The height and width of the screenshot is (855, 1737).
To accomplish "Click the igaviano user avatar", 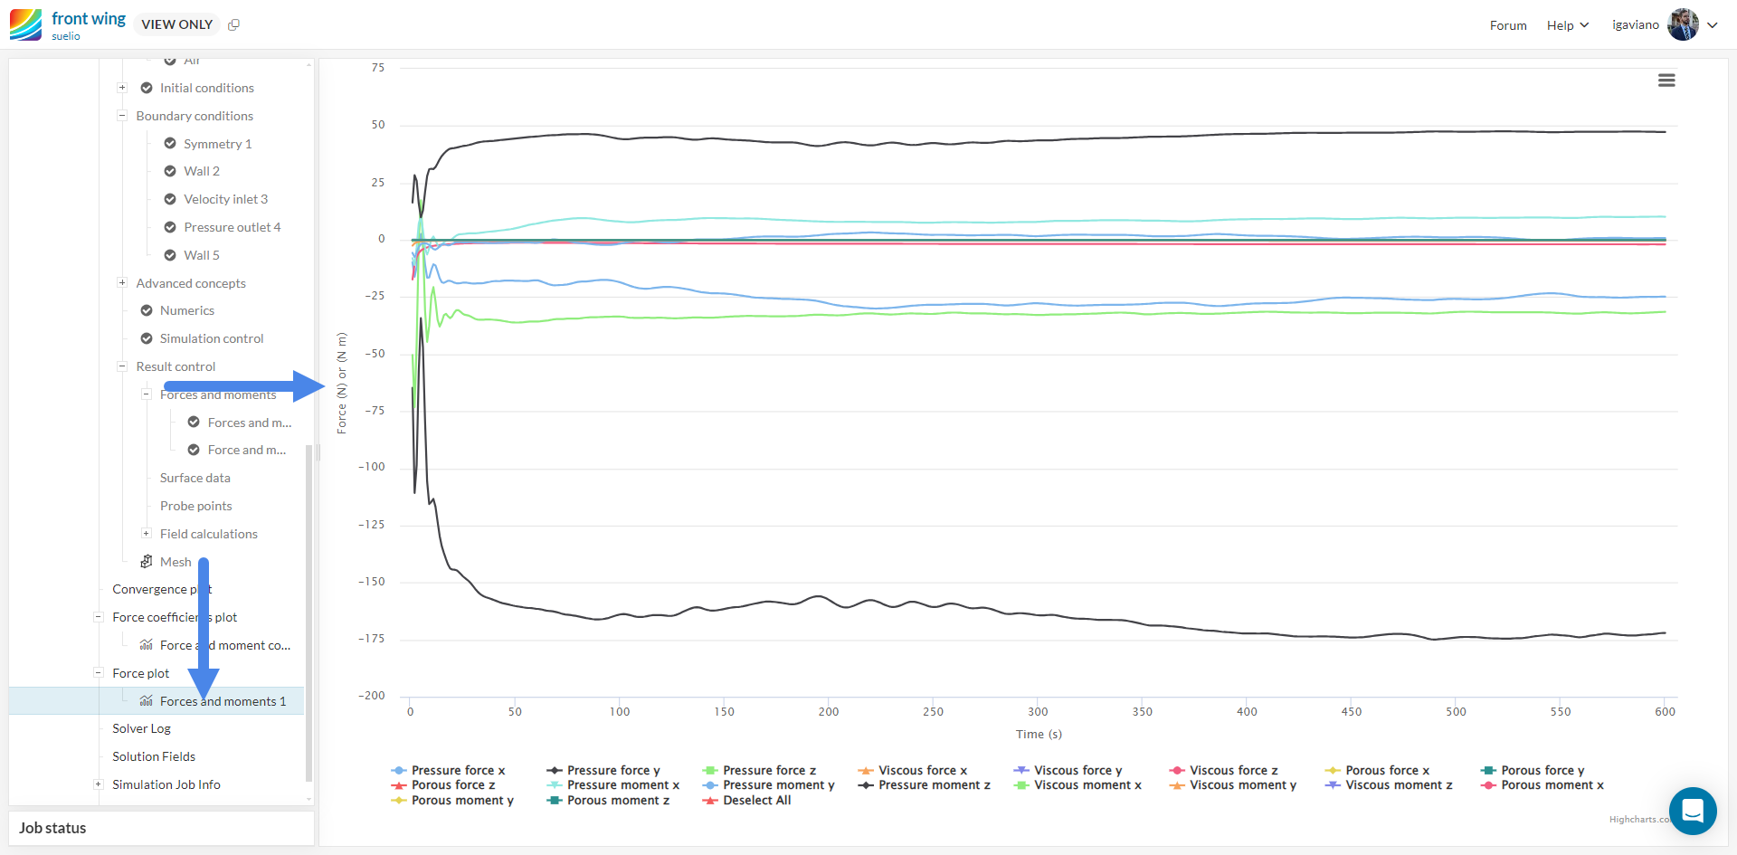I will point(1683,24).
